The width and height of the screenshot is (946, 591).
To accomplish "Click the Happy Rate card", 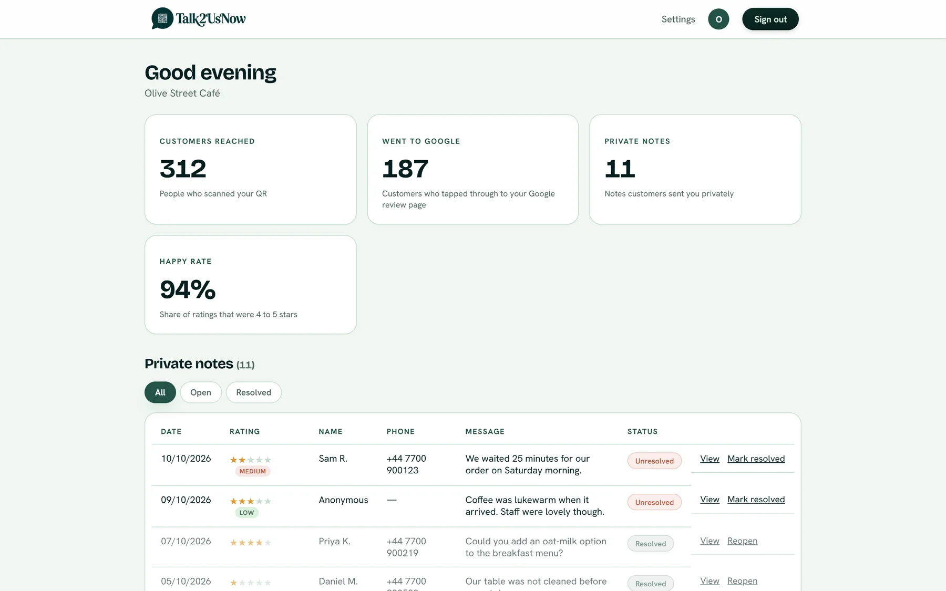I will coord(251,284).
